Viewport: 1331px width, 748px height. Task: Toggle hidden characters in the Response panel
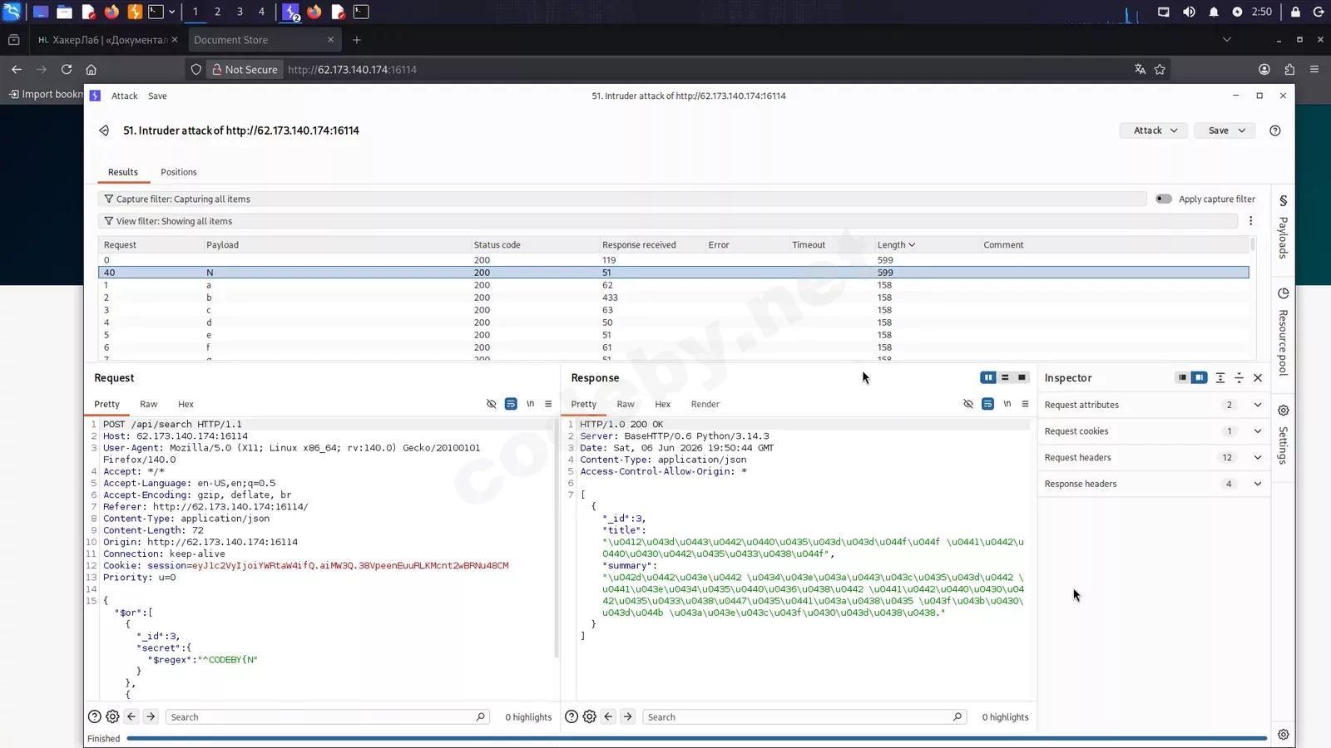pos(968,404)
